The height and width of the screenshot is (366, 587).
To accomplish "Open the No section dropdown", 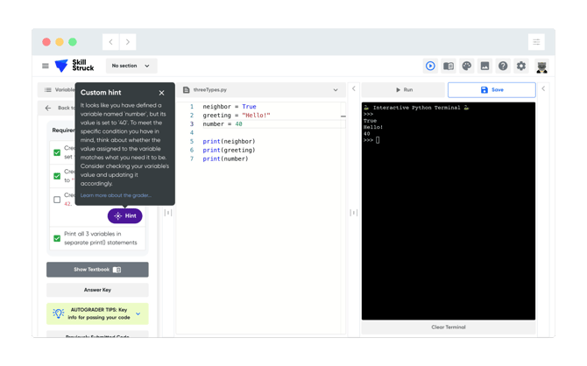I will coord(131,66).
